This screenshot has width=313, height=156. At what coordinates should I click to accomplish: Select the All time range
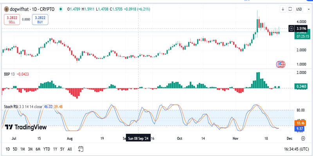pos(70,149)
